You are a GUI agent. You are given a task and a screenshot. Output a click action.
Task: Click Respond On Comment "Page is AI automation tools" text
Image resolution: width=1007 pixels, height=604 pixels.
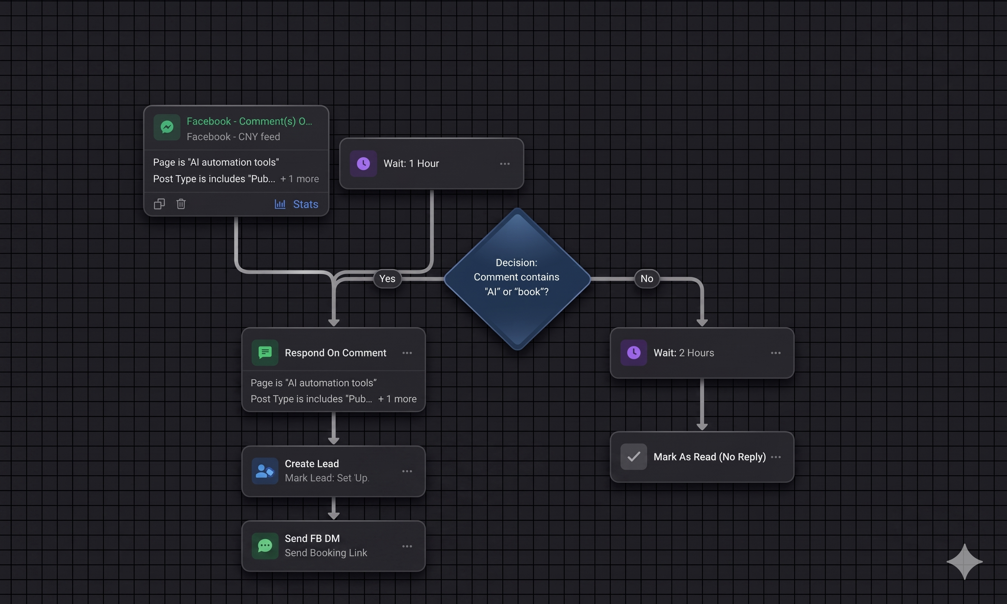click(x=313, y=383)
